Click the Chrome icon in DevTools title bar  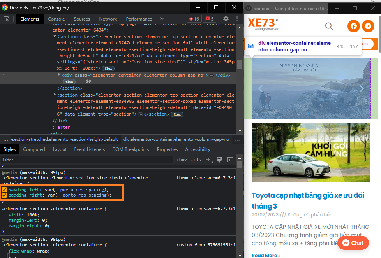pyautogui.click(x=5, y=7)
